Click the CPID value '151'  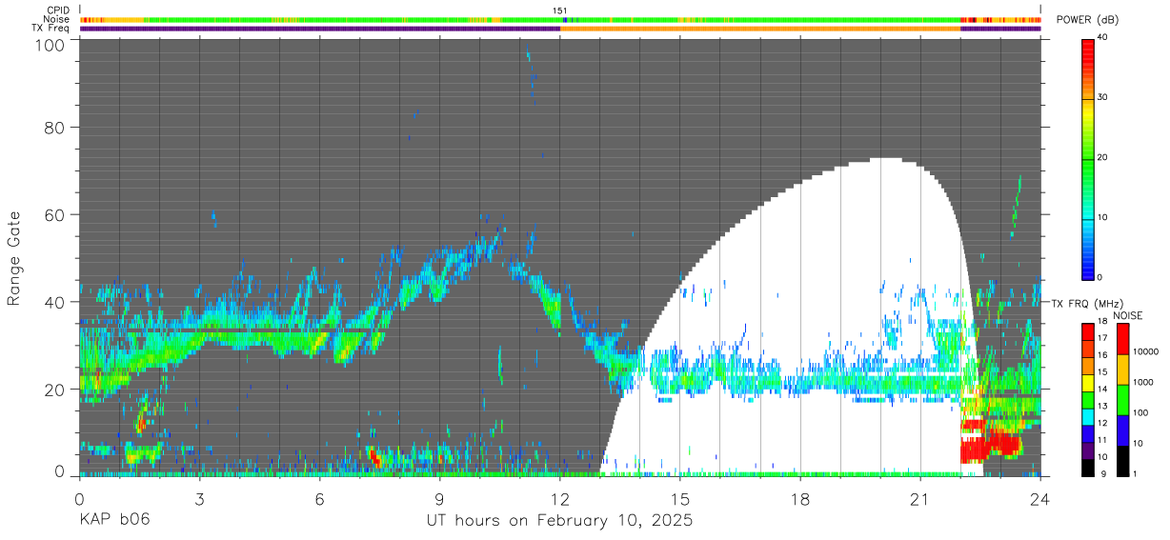(x=560, y=10)
